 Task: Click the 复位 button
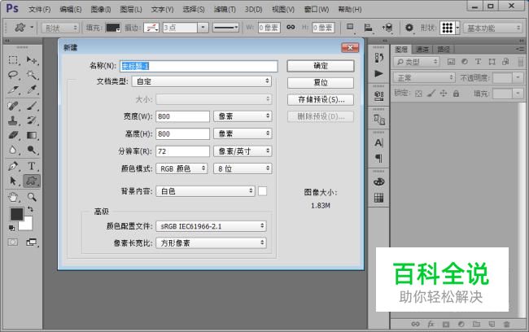point(321,83)
